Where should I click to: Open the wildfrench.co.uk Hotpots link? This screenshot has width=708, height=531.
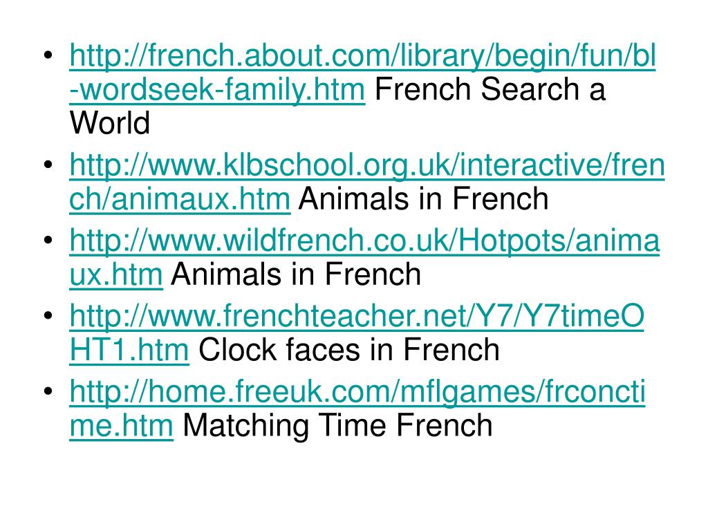click(x=365, y=240)
